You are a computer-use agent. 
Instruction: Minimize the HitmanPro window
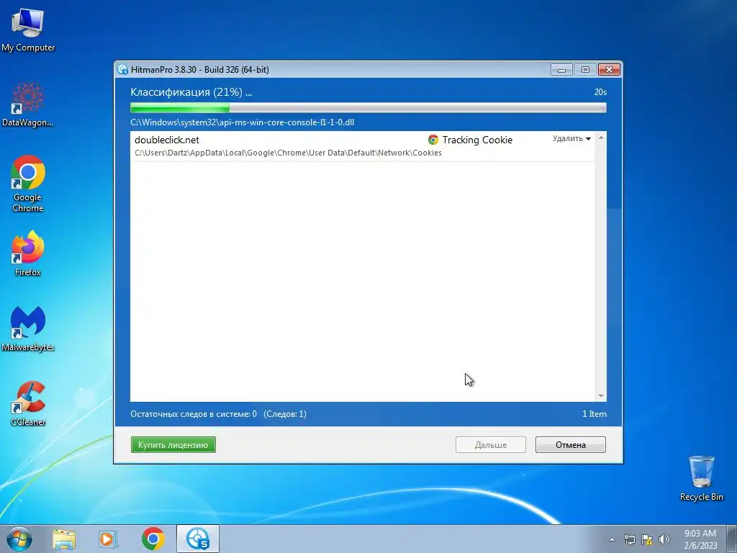561,70
